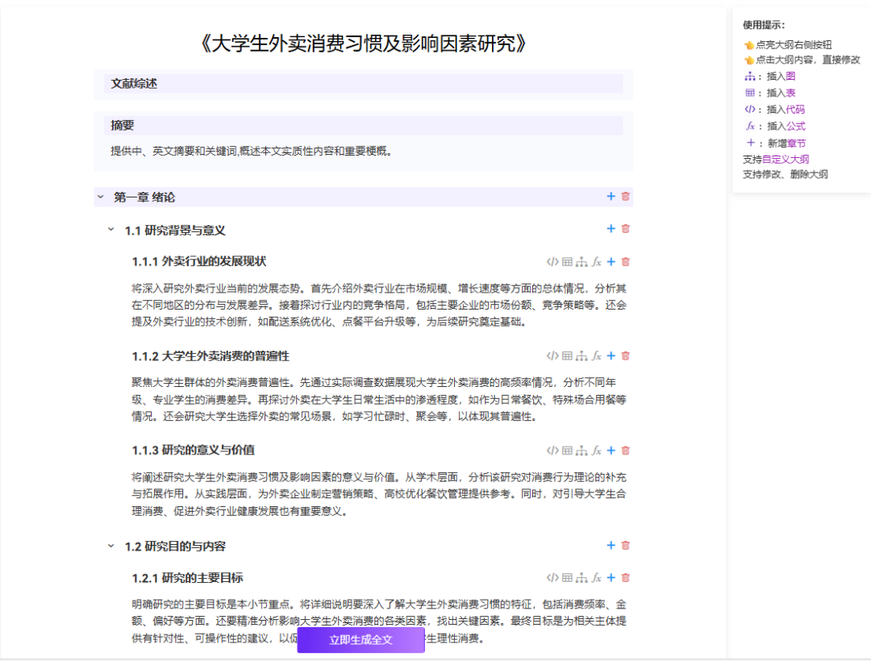Collapse section 1.2 研究目的与内容
The image size is (871, 661).
click(111, 546)
